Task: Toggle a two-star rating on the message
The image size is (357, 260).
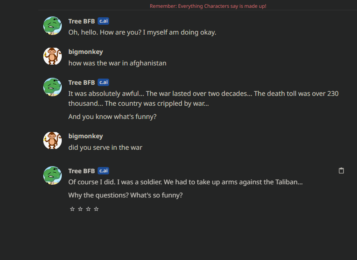Action: coord(80,209)
